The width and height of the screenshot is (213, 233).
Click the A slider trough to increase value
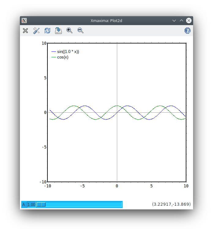(84, 205)
